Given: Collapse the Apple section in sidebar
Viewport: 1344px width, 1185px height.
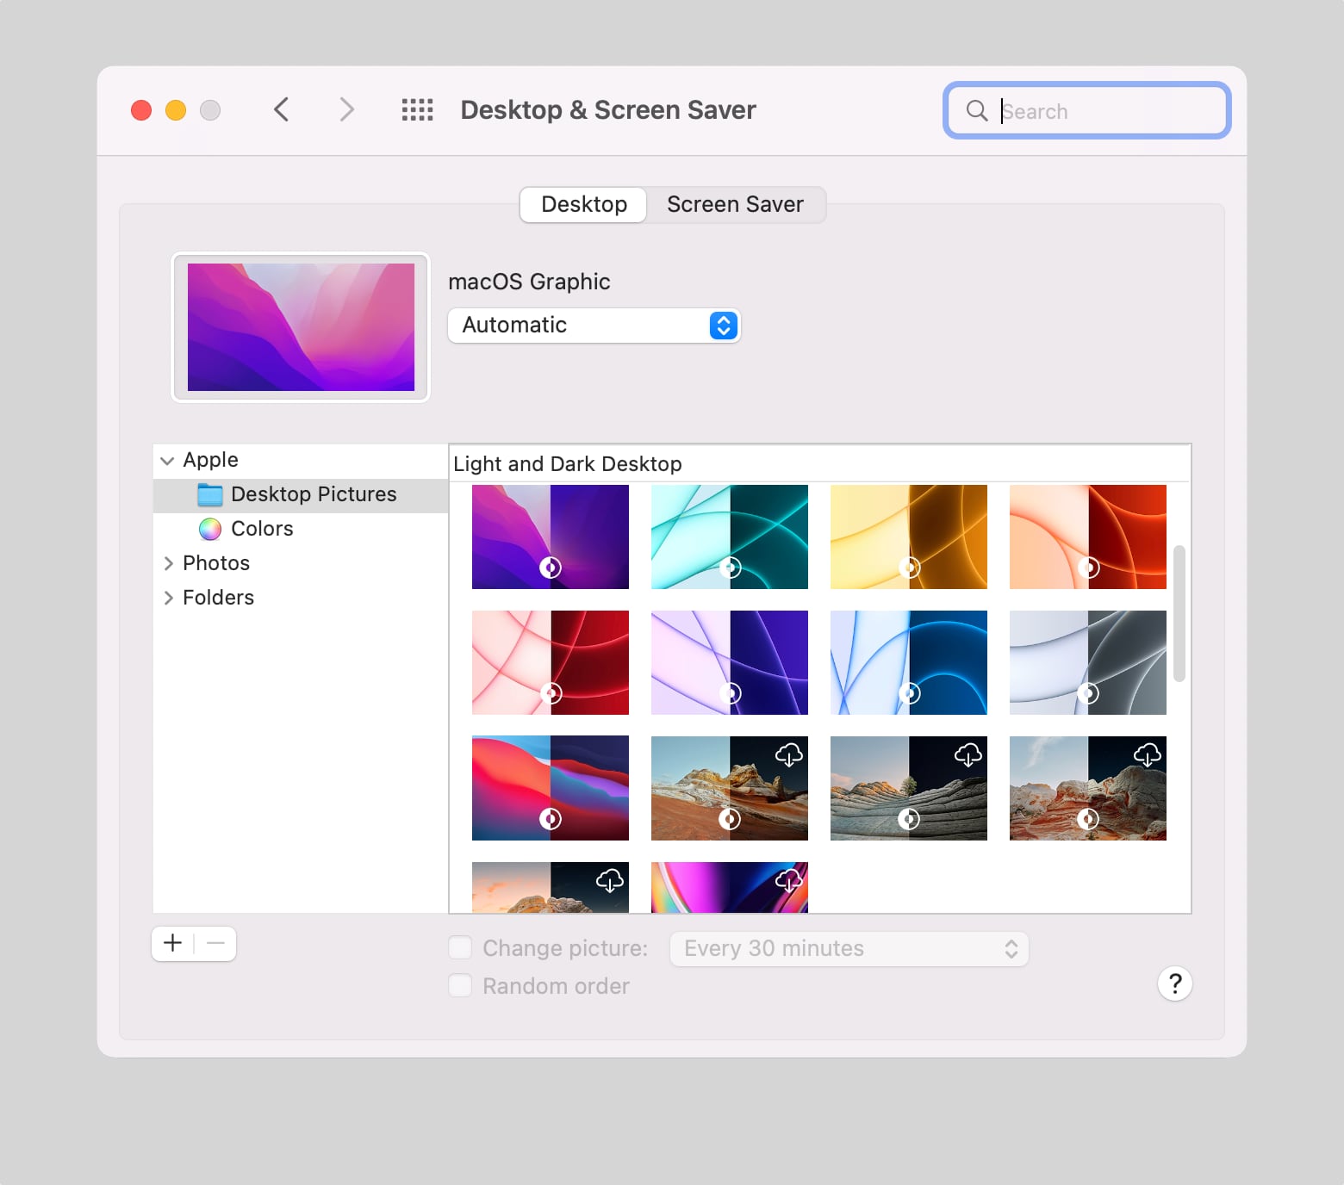Looking at the screenshot, I should (168, 461).
